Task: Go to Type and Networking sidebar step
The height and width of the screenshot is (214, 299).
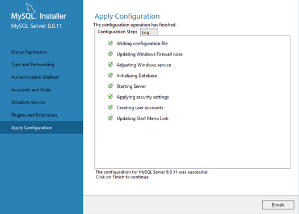Action: pyautogui.click(x=32, y=65)
